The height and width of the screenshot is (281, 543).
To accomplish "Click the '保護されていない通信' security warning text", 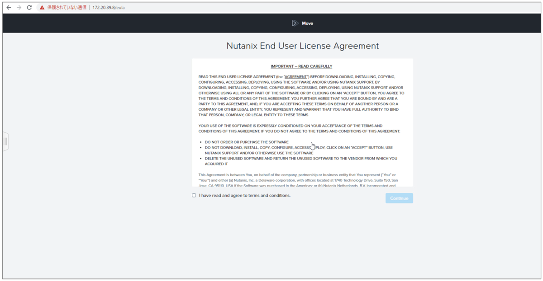I will [x=67, y=8].
